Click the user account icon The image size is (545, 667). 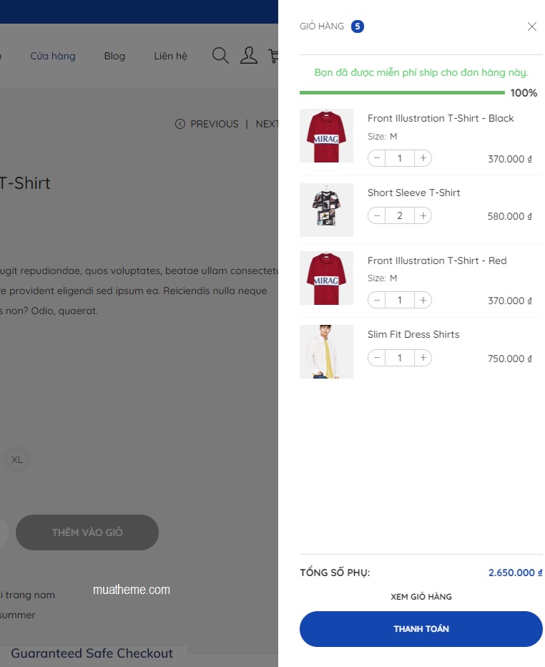point(248,56)
